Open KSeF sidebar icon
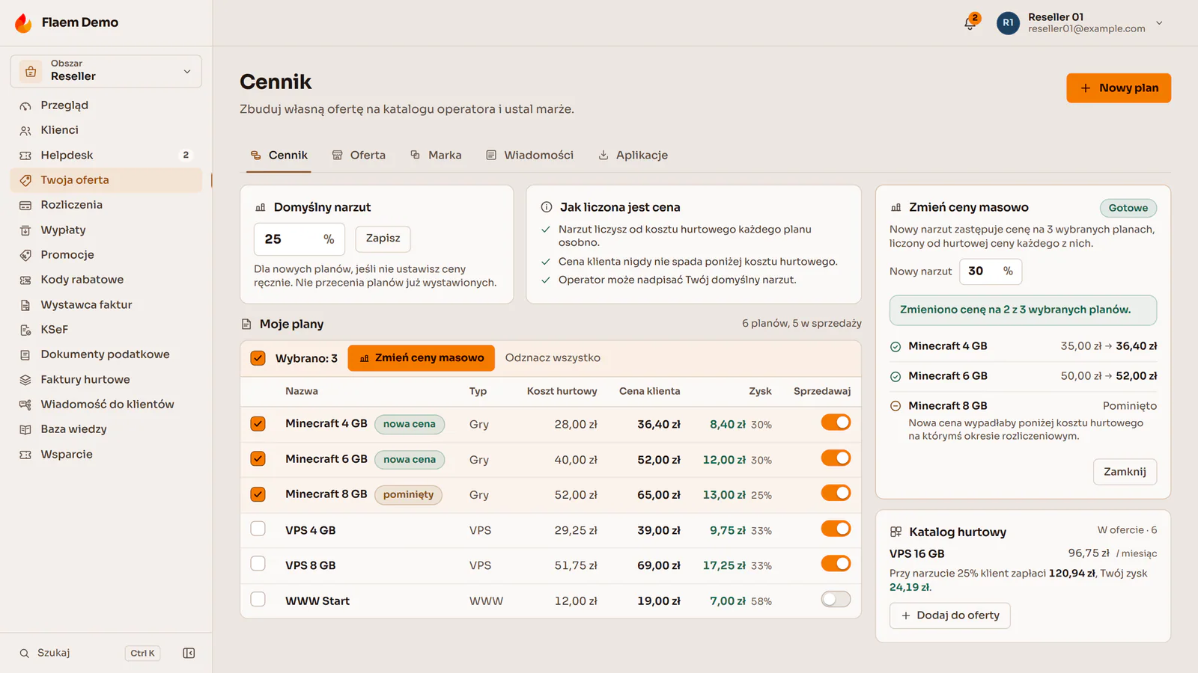The height and width of the screenshot is (673, 1198). pyautogui.click(x=25, y=330)
